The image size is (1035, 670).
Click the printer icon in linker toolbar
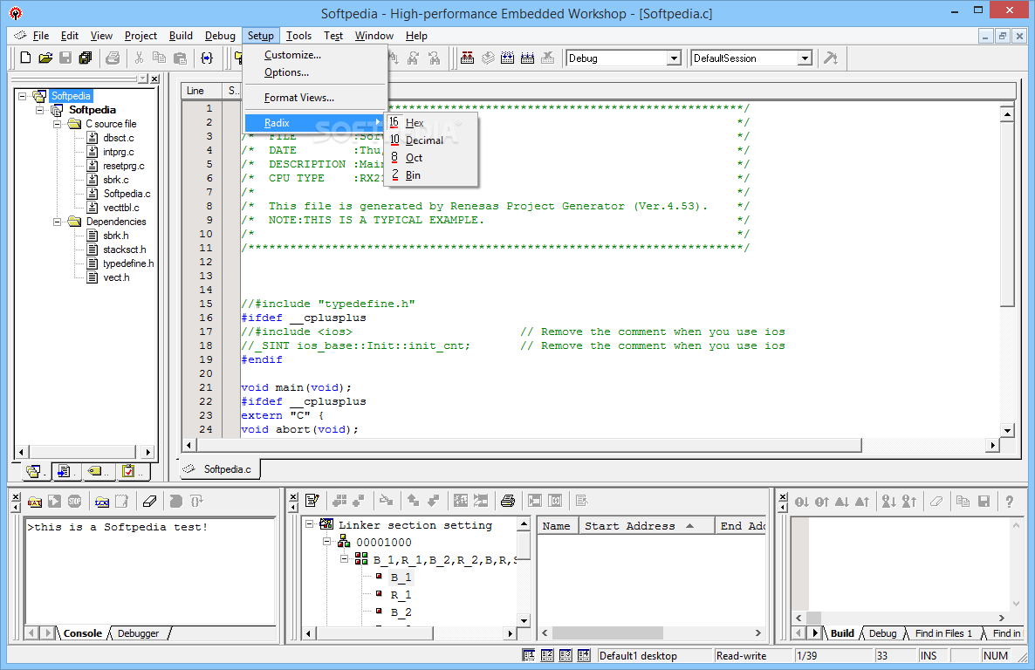point(508,501)
